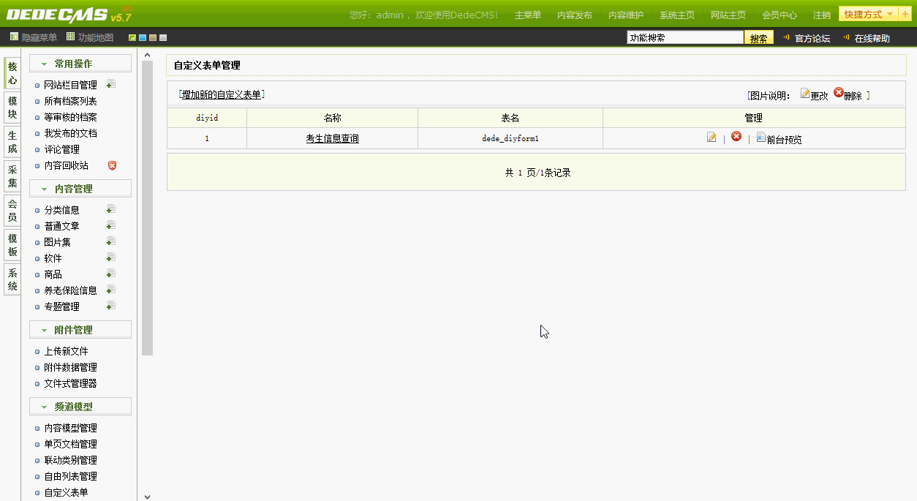
Task: Add a new 普通文章 via its publish icon
Action: (x=110, y=225)
